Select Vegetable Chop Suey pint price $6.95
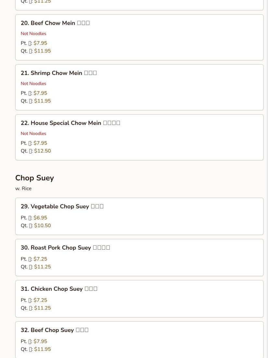 [40, 218]
